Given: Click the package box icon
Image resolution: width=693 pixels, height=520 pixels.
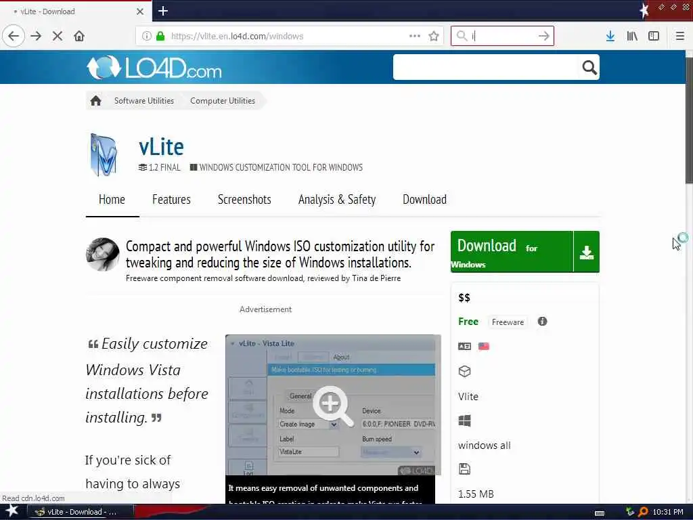Looking at the screenshot, I should pos(464,372).
